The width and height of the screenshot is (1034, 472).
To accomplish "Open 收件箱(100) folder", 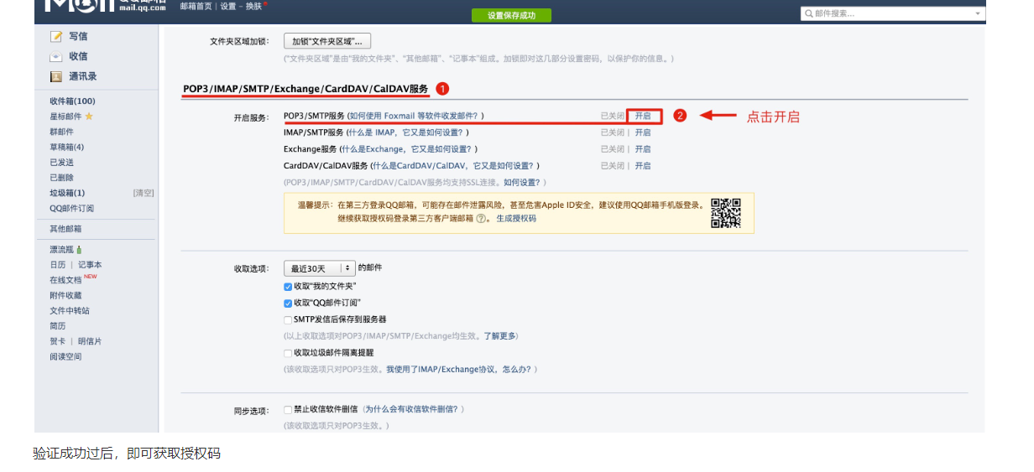I will [72, 101].
